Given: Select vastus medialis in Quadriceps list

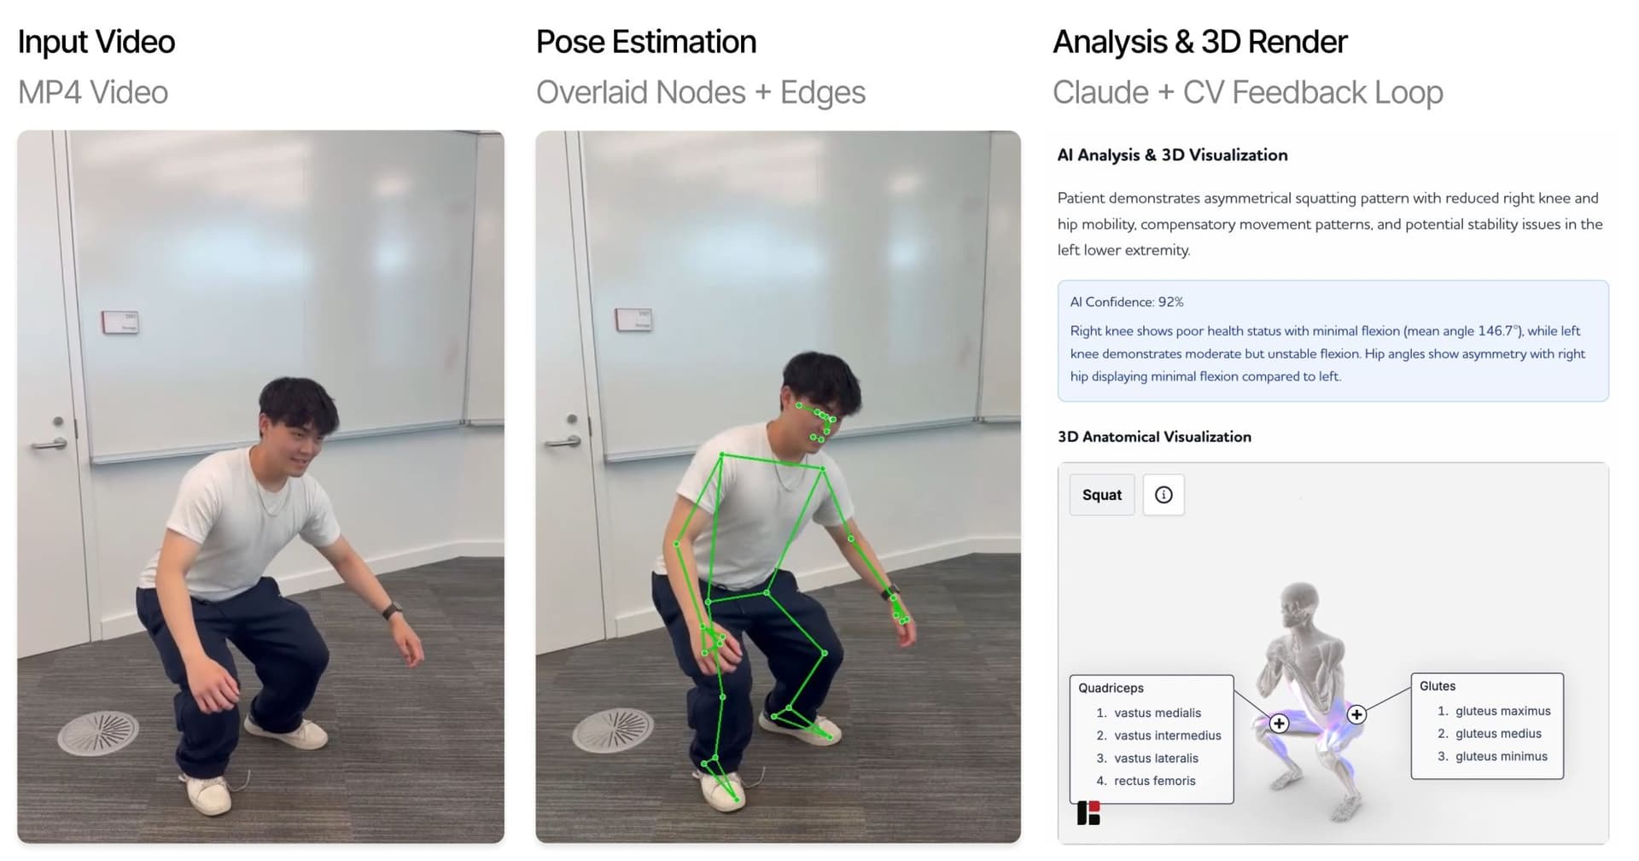Looking at the screenshot, I should (x=1157, y=713).
